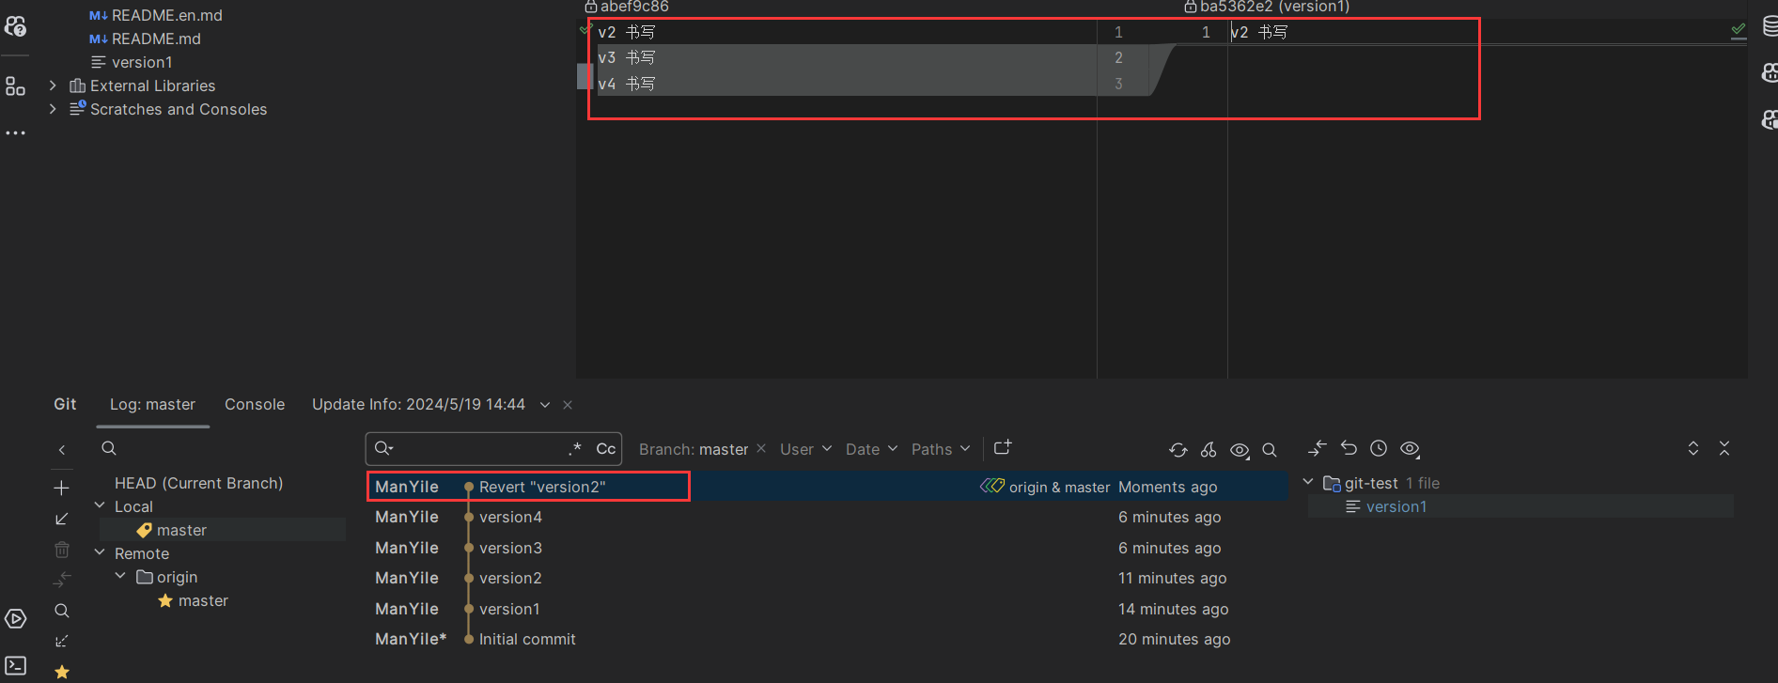1778x683 pixels.
Task: Click the Compare with Current arrows icon
Action: (x=62, y=580)
